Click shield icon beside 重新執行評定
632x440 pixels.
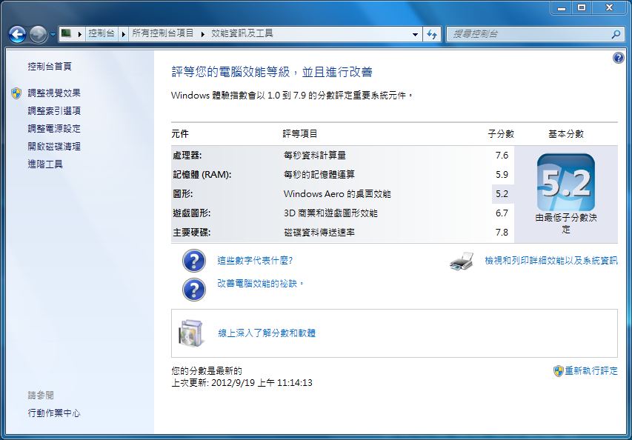tap(558, 371)
